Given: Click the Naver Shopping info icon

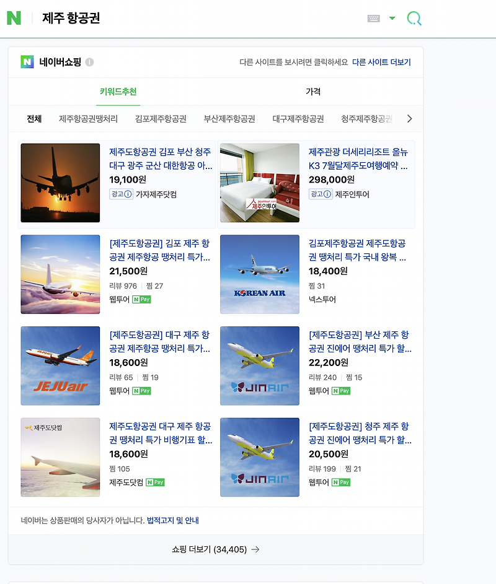Looking at the screenshot, I should tap(89, 62).
